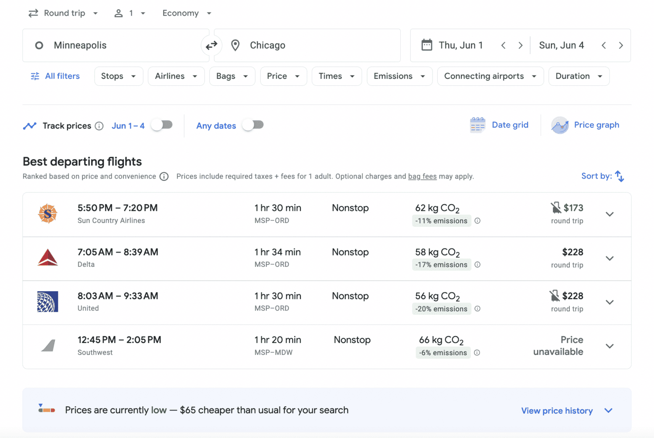Click the info icon next to Delta's emissions

pos(477,265)
